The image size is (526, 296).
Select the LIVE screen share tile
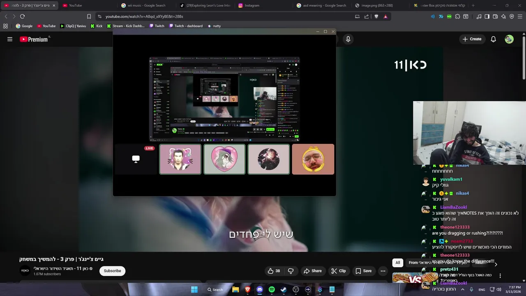(x=136, y=159)
